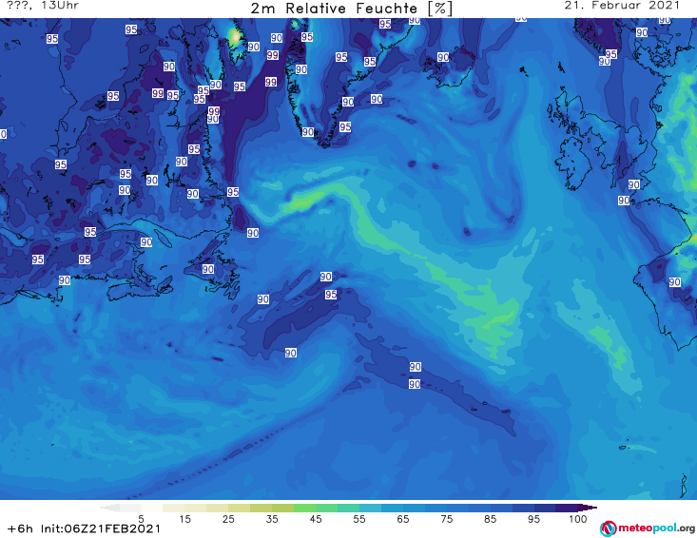This screenshot has height=538, width=697.
Task: Select the '+6h Init:06Z21FEB2021' run label
Action: tap(84, 528)
